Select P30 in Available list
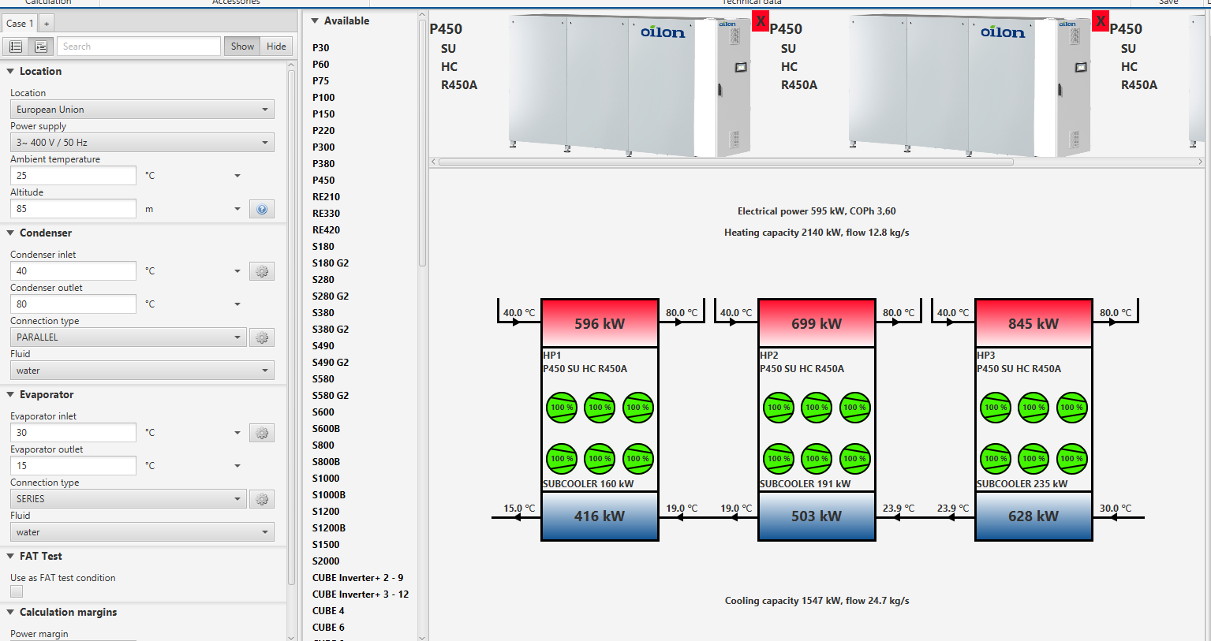The height and width of the screenshot is (641, 1211). pos(320,47)
